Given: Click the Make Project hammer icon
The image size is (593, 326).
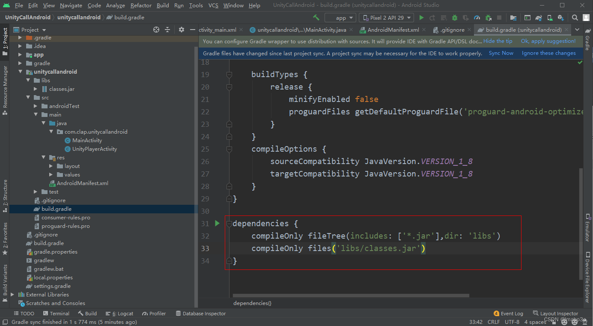Looking at the screenshot, I should [x=316, y=18].
